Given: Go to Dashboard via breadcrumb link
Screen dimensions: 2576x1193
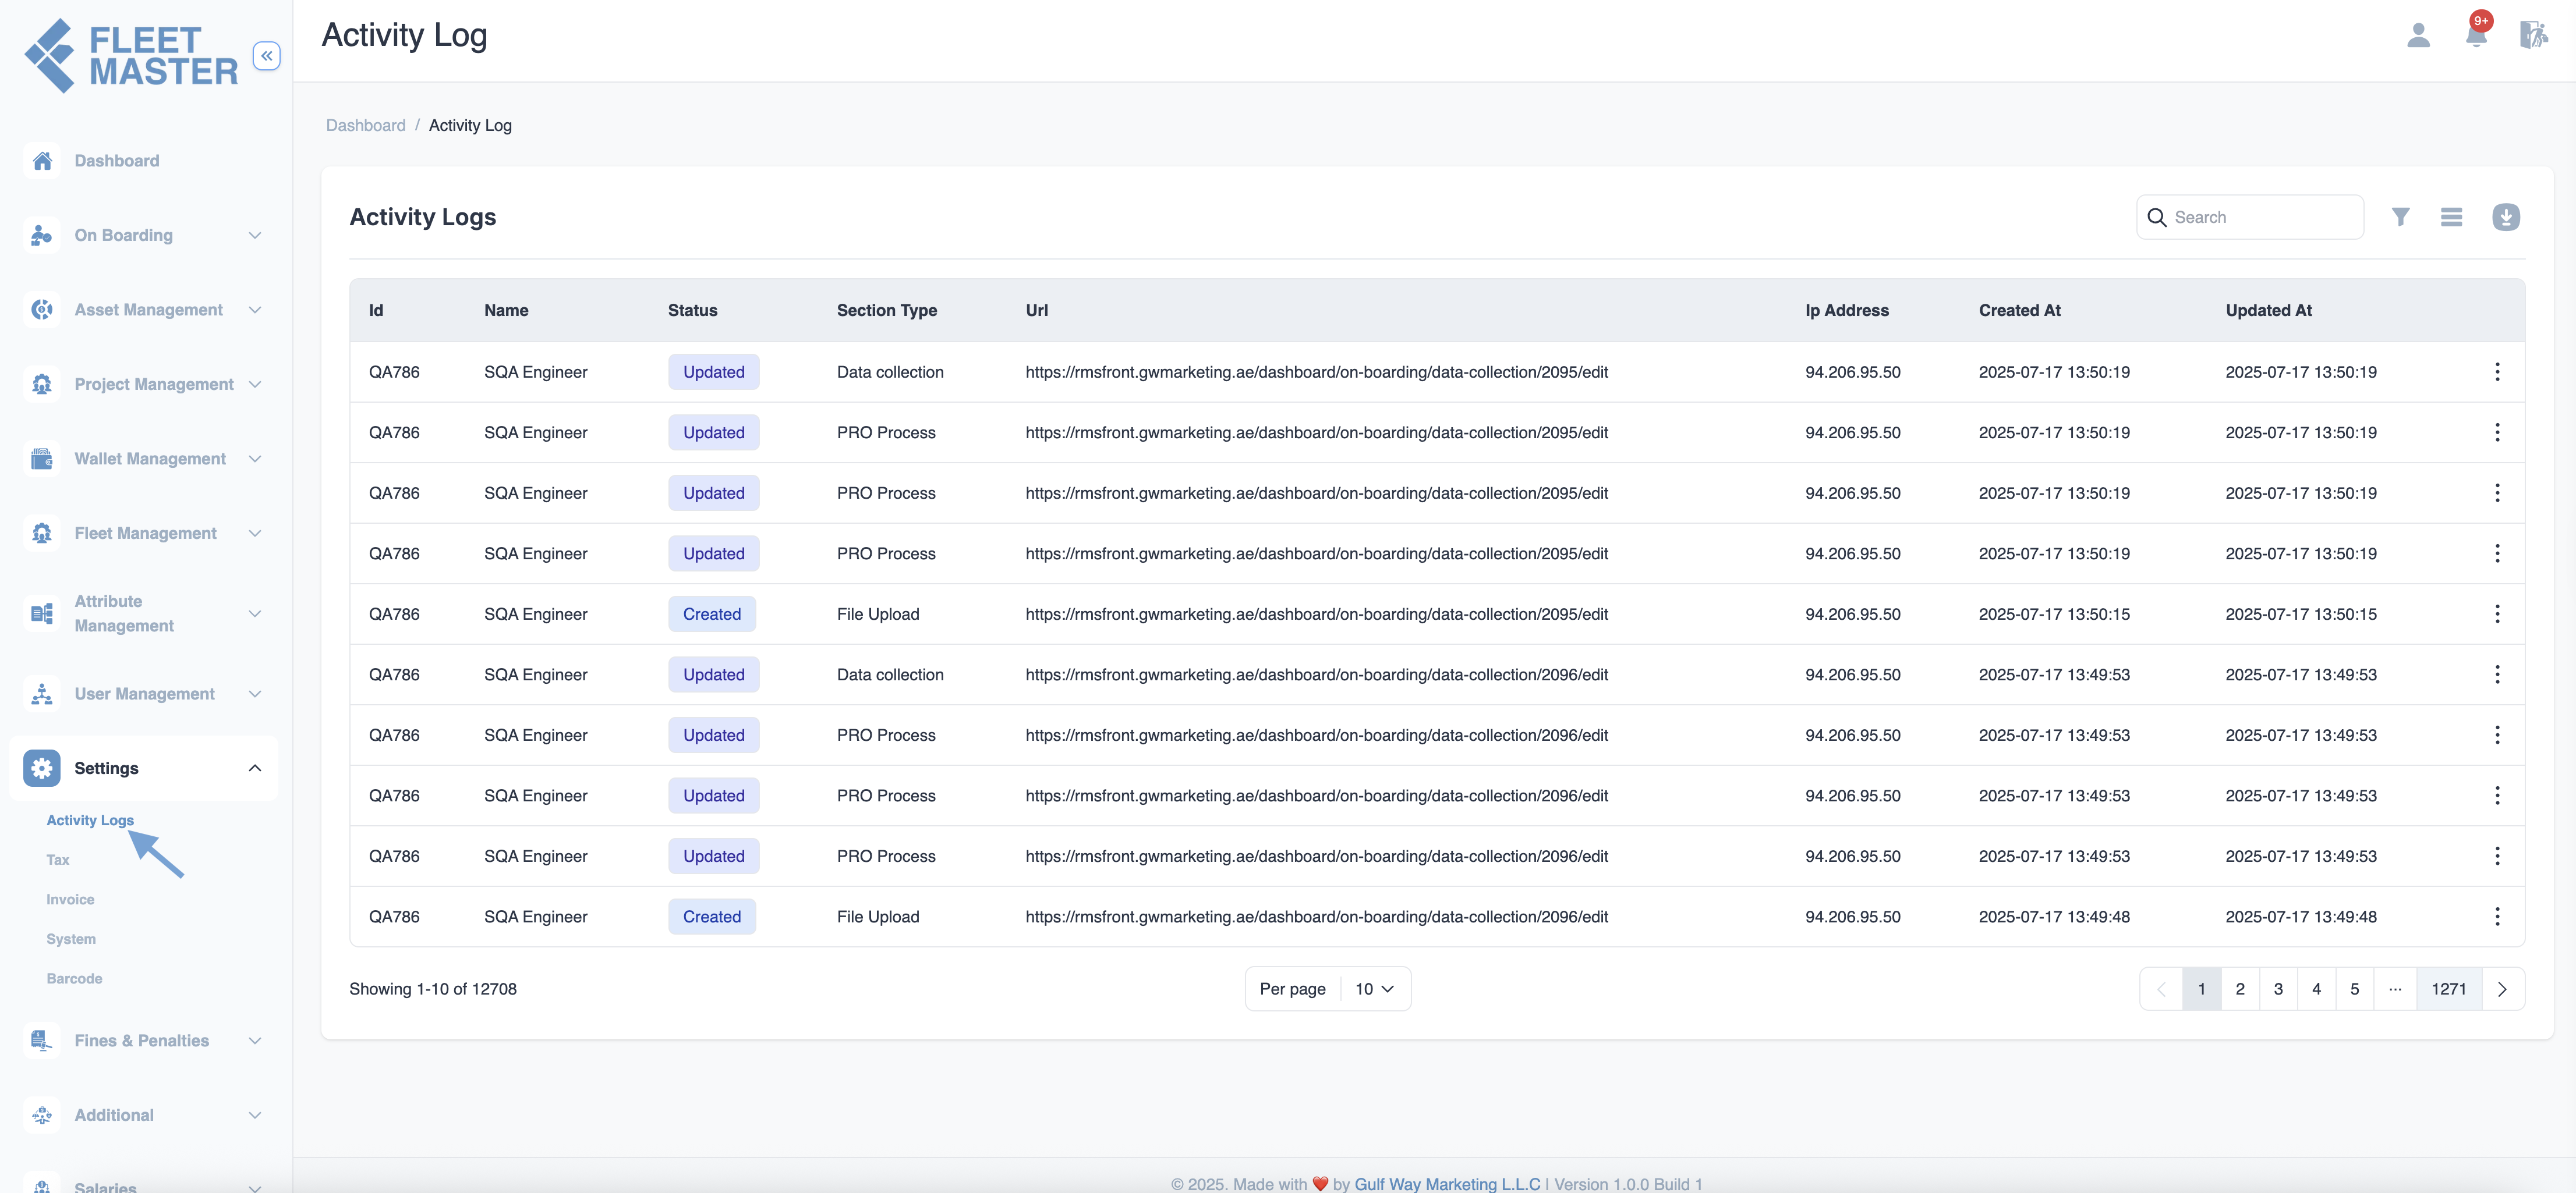Looking at the screenshot, I should 366,125.
